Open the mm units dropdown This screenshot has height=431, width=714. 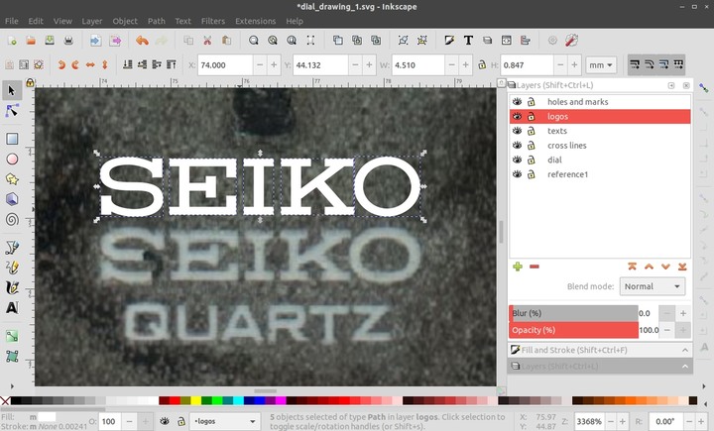tap(601, 65)
